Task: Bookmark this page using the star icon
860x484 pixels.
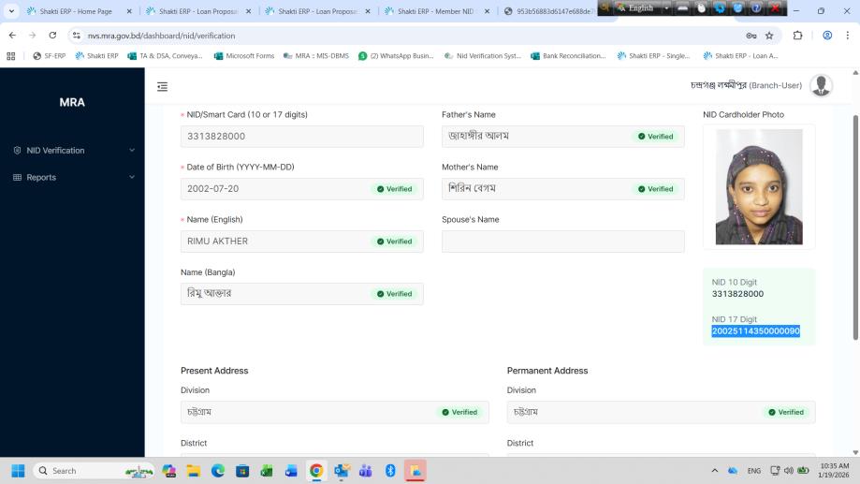Action: 769,36
